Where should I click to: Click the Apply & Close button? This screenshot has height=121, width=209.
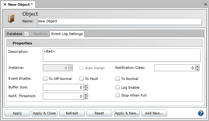(x=44, y=113)
